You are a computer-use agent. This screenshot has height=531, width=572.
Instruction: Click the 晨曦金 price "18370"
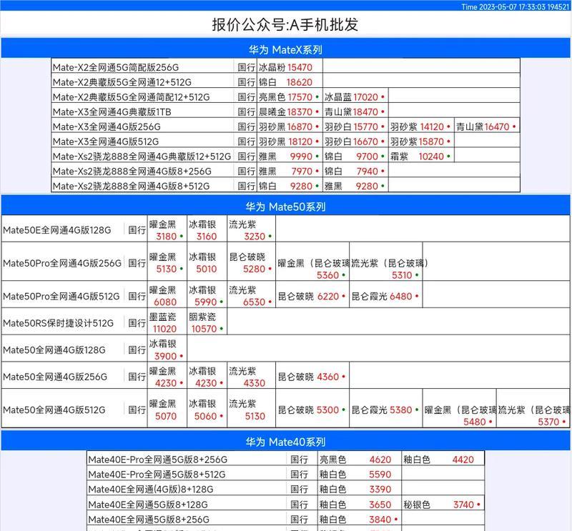coord(300,112)
